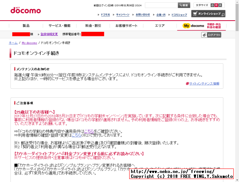
Task: Click こちら link for 利用者情報 registration
Action: coord(77,135)
